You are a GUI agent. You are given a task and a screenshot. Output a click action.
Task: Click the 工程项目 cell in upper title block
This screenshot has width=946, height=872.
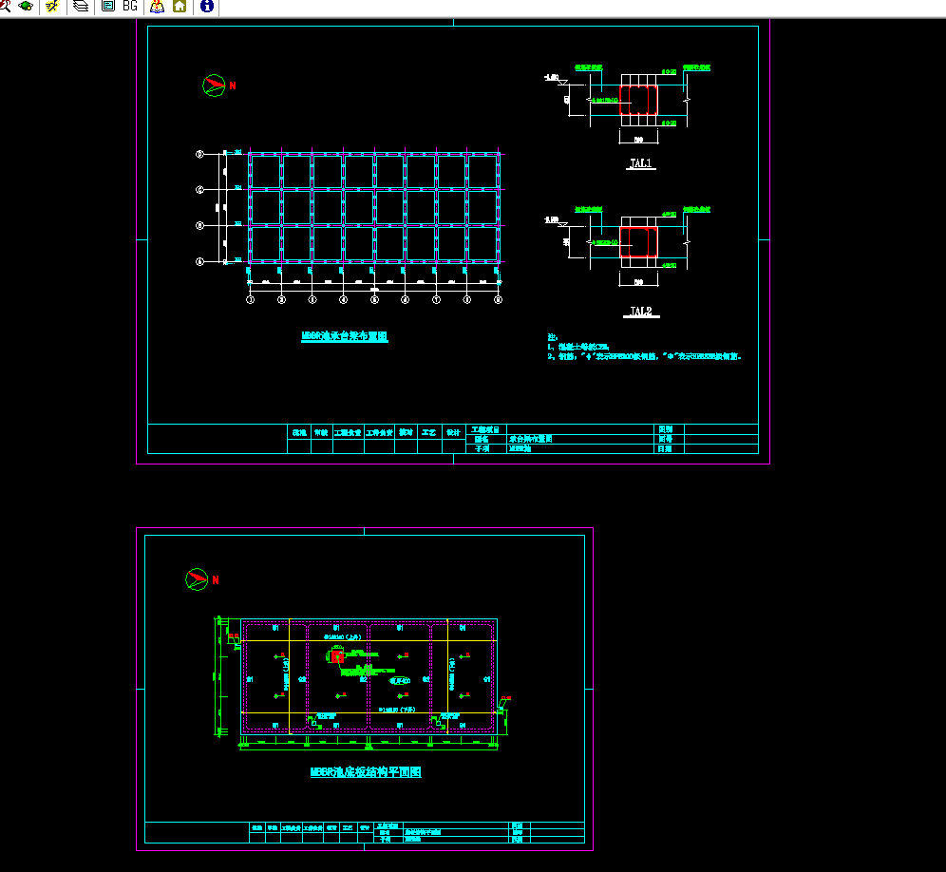click(x=485, y=429)
